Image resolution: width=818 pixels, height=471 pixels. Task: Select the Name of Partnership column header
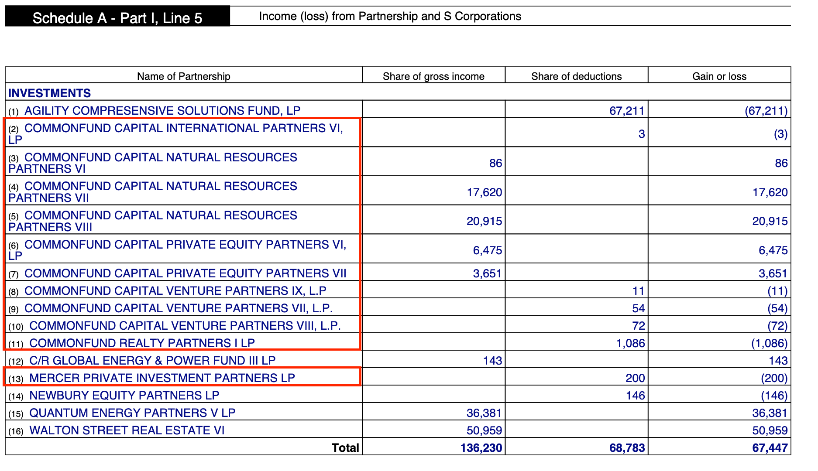pyautogui.click(x=183, y=76)
